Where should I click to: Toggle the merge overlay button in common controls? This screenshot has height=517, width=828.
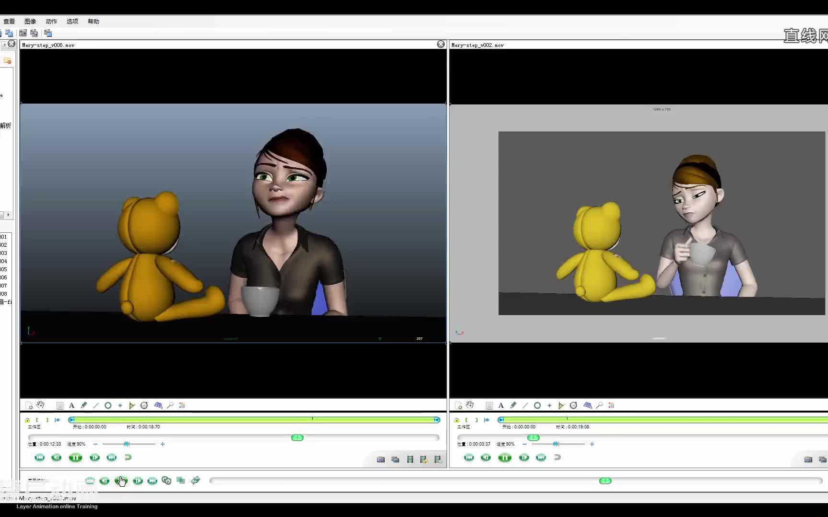(x=181, y=480)
